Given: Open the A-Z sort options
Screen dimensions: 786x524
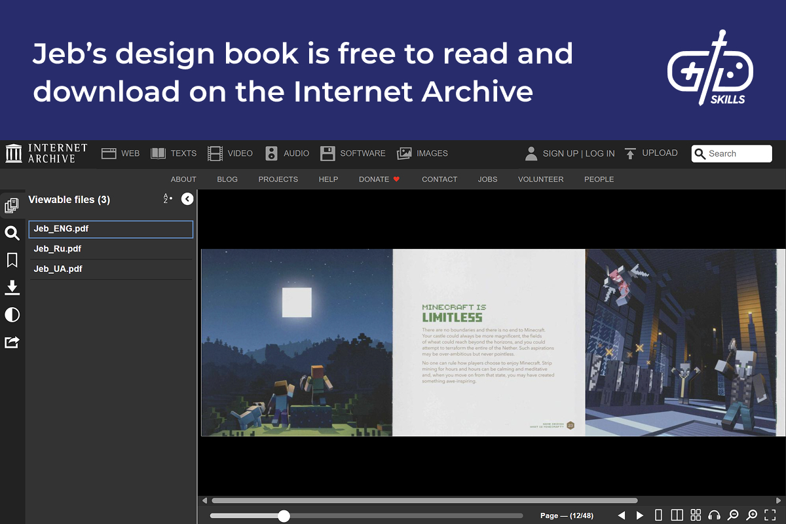Looking at the screenshot, I should pos(167,198).
